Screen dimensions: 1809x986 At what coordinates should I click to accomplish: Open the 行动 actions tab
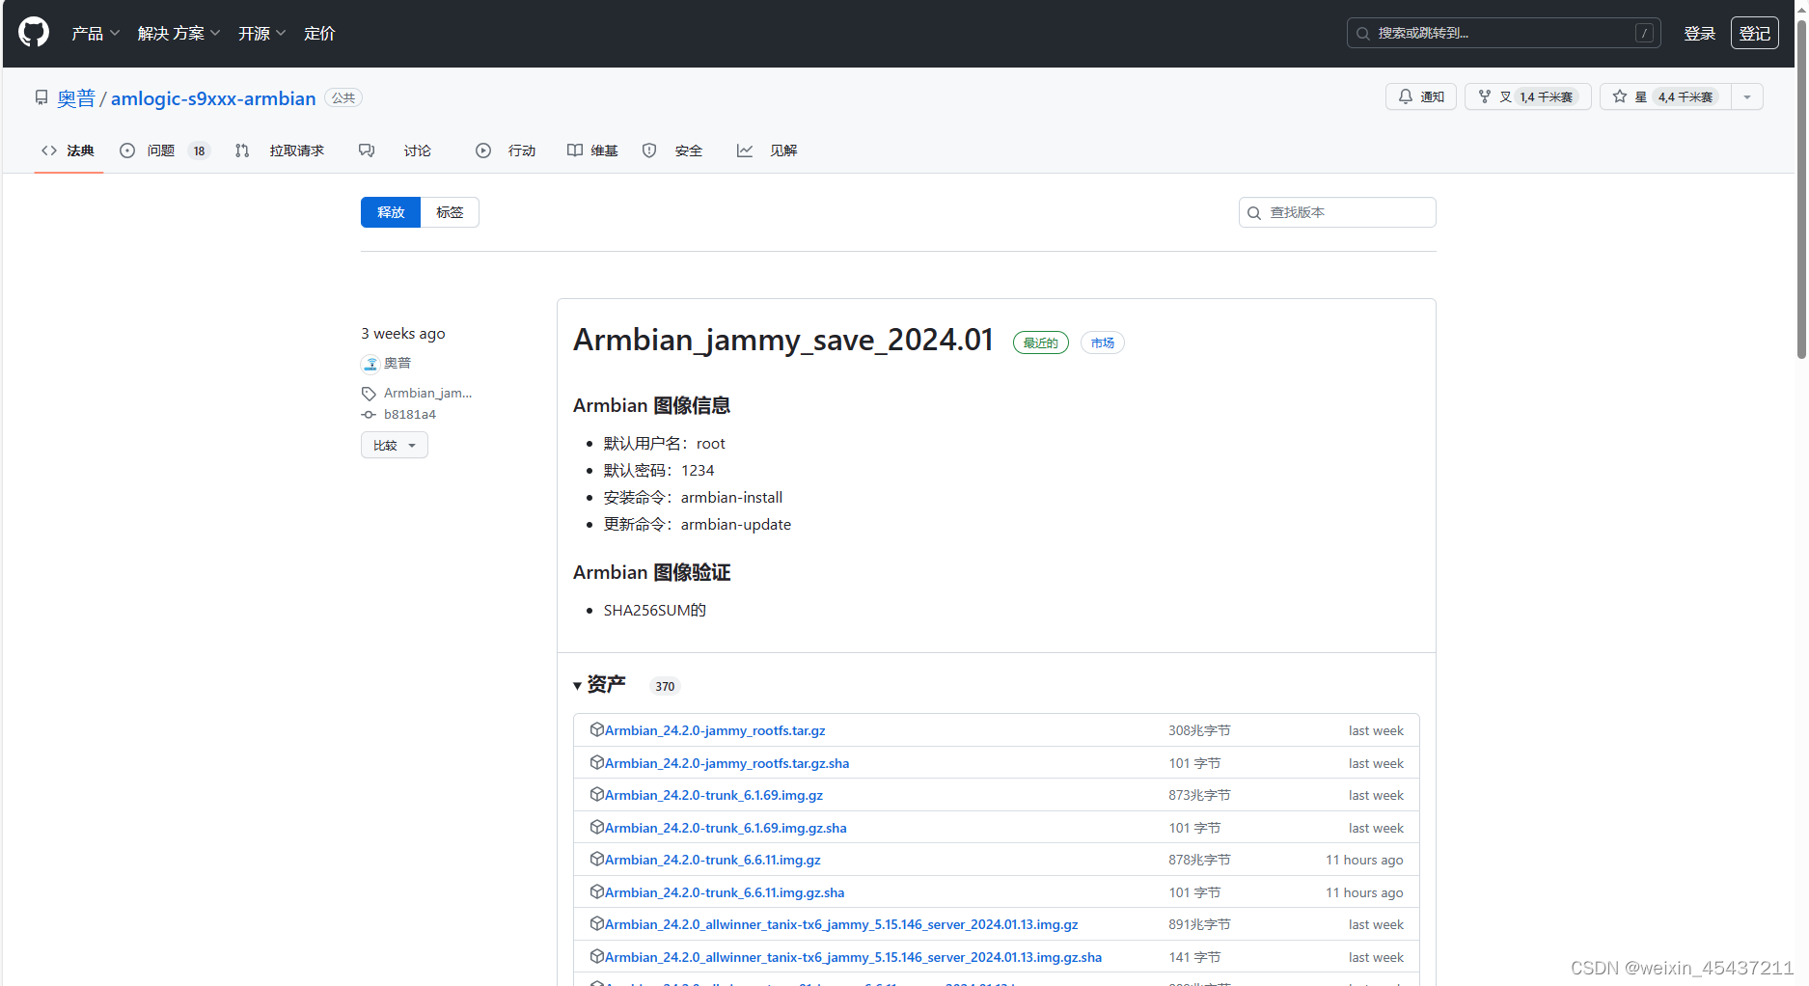(x=506, y=151)
